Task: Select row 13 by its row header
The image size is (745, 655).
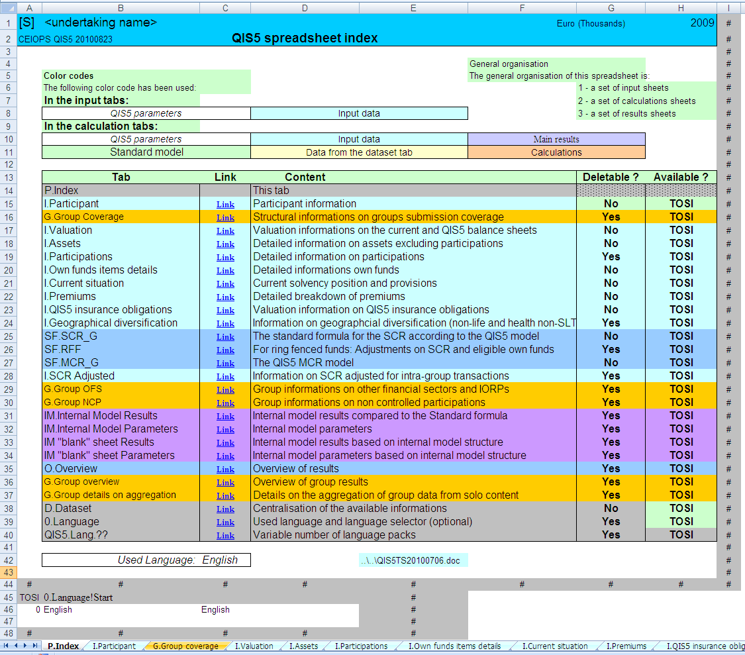Action: [x=9, y=177]
